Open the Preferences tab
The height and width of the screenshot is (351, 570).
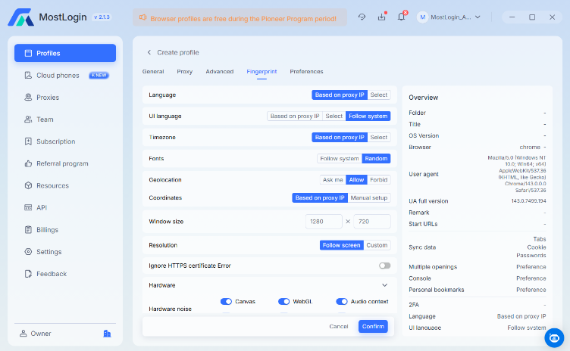[306, 72]
